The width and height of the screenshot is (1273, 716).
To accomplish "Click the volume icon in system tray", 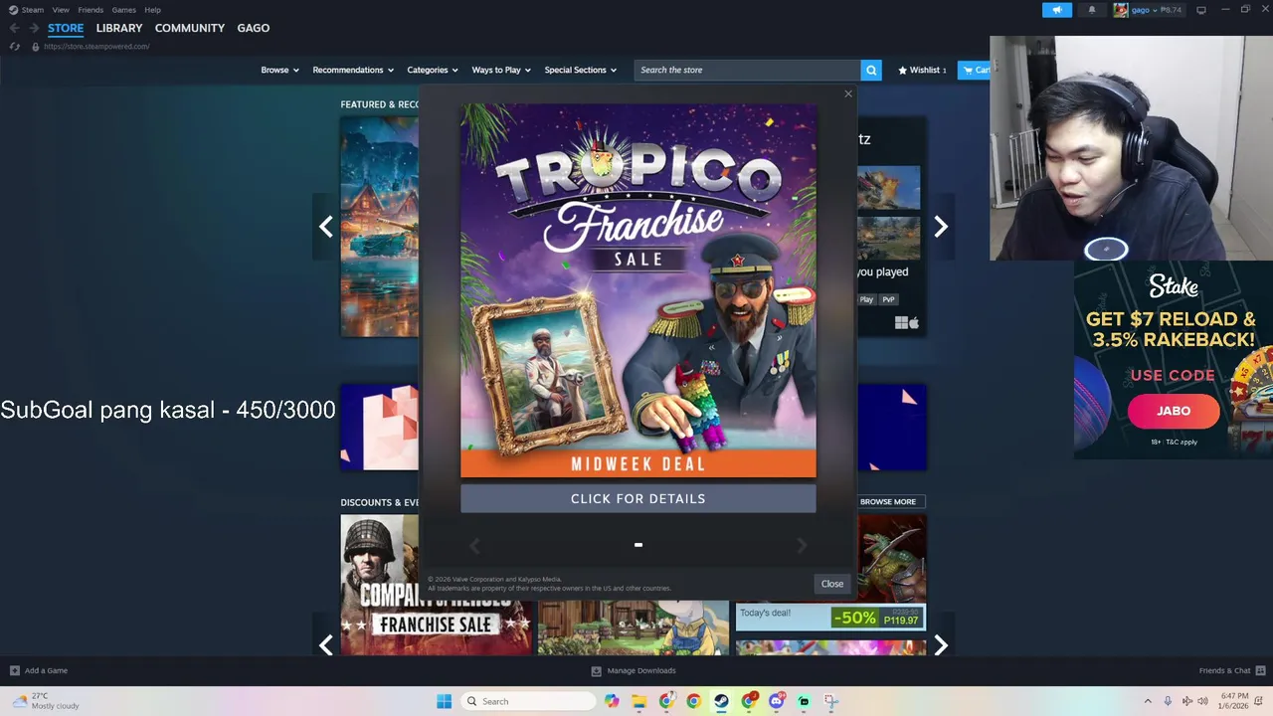I will [x=1204, y=701].
